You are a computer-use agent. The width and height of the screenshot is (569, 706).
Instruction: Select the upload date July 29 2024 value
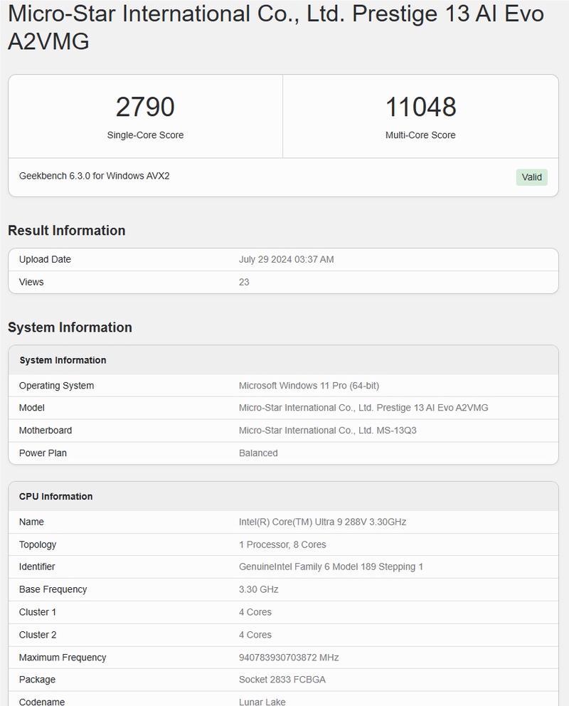tap(286, 259)
